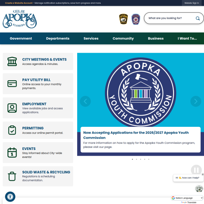This screenshot has height=204, width=204.
Task: Click the Permitting clipboard icon
Action: 12,130
